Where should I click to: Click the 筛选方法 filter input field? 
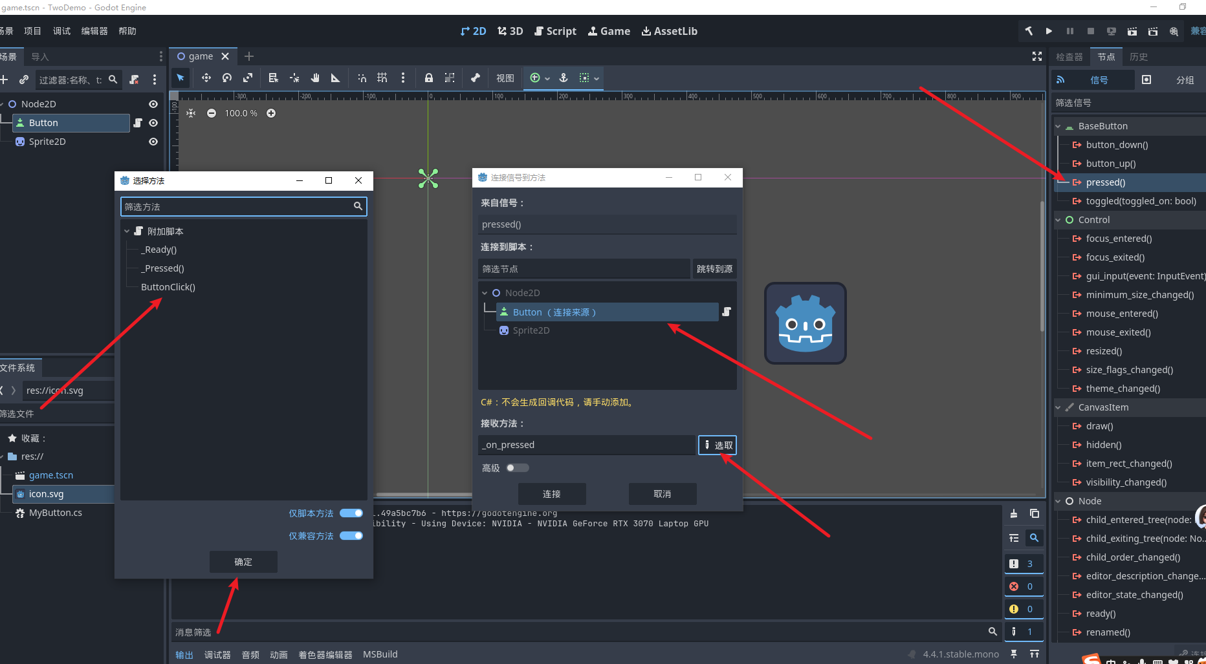[237, 207]
